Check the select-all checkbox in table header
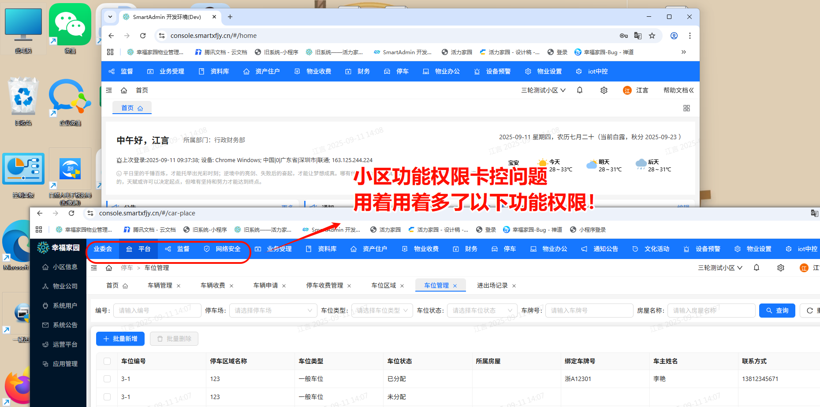This screenshot has height=407, width=820. click(107, 361)
